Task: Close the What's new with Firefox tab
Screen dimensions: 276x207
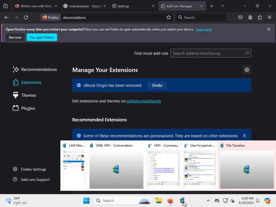Action: point(56,6)
